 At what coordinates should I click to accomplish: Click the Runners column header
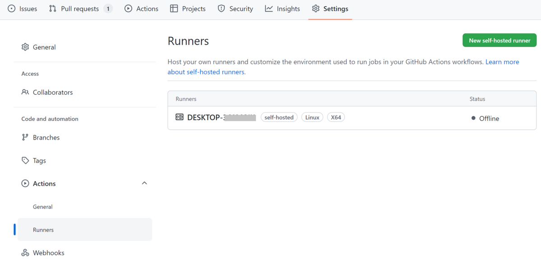186,99
